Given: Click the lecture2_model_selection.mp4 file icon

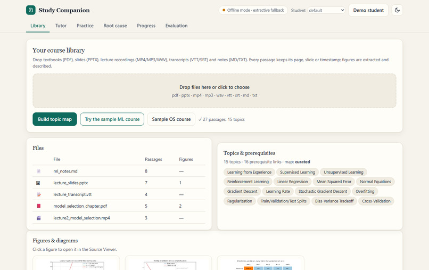Looking at the screenshot, I should (x=38, y=218).
